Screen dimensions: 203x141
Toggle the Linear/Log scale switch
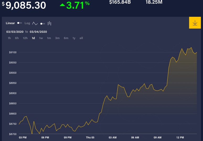pos(20,23)
